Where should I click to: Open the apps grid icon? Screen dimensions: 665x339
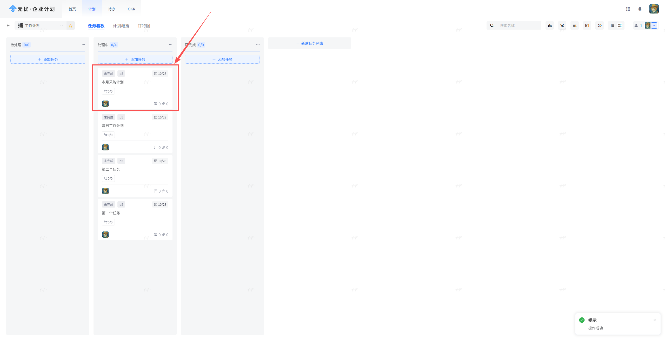pos(628,9)
